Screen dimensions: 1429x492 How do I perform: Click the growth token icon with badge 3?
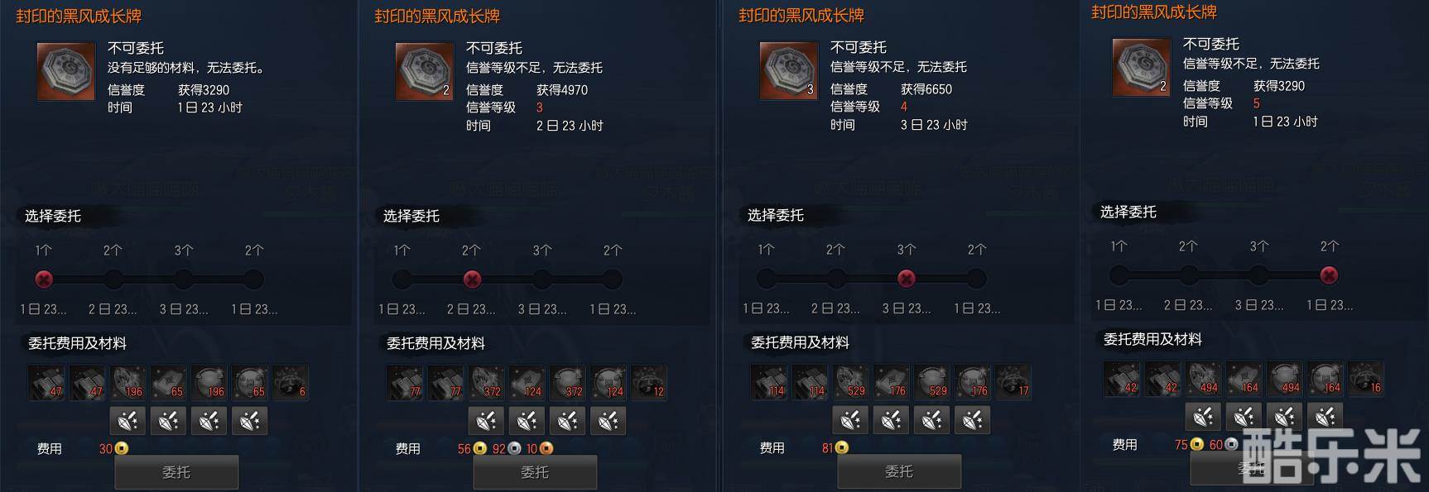coord(789,70)
